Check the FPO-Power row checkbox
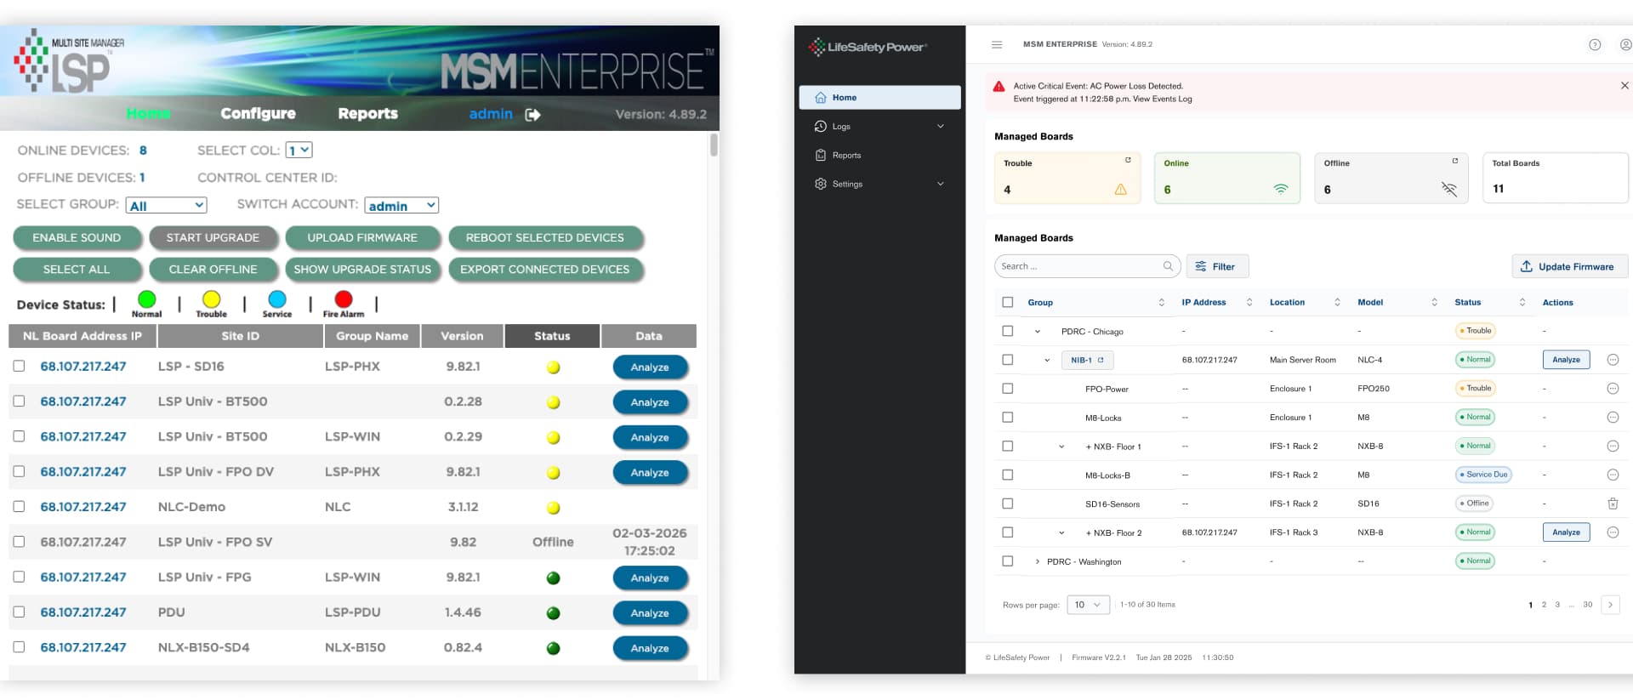Viewport: 1633px width, 700px height. (1008, 389)
